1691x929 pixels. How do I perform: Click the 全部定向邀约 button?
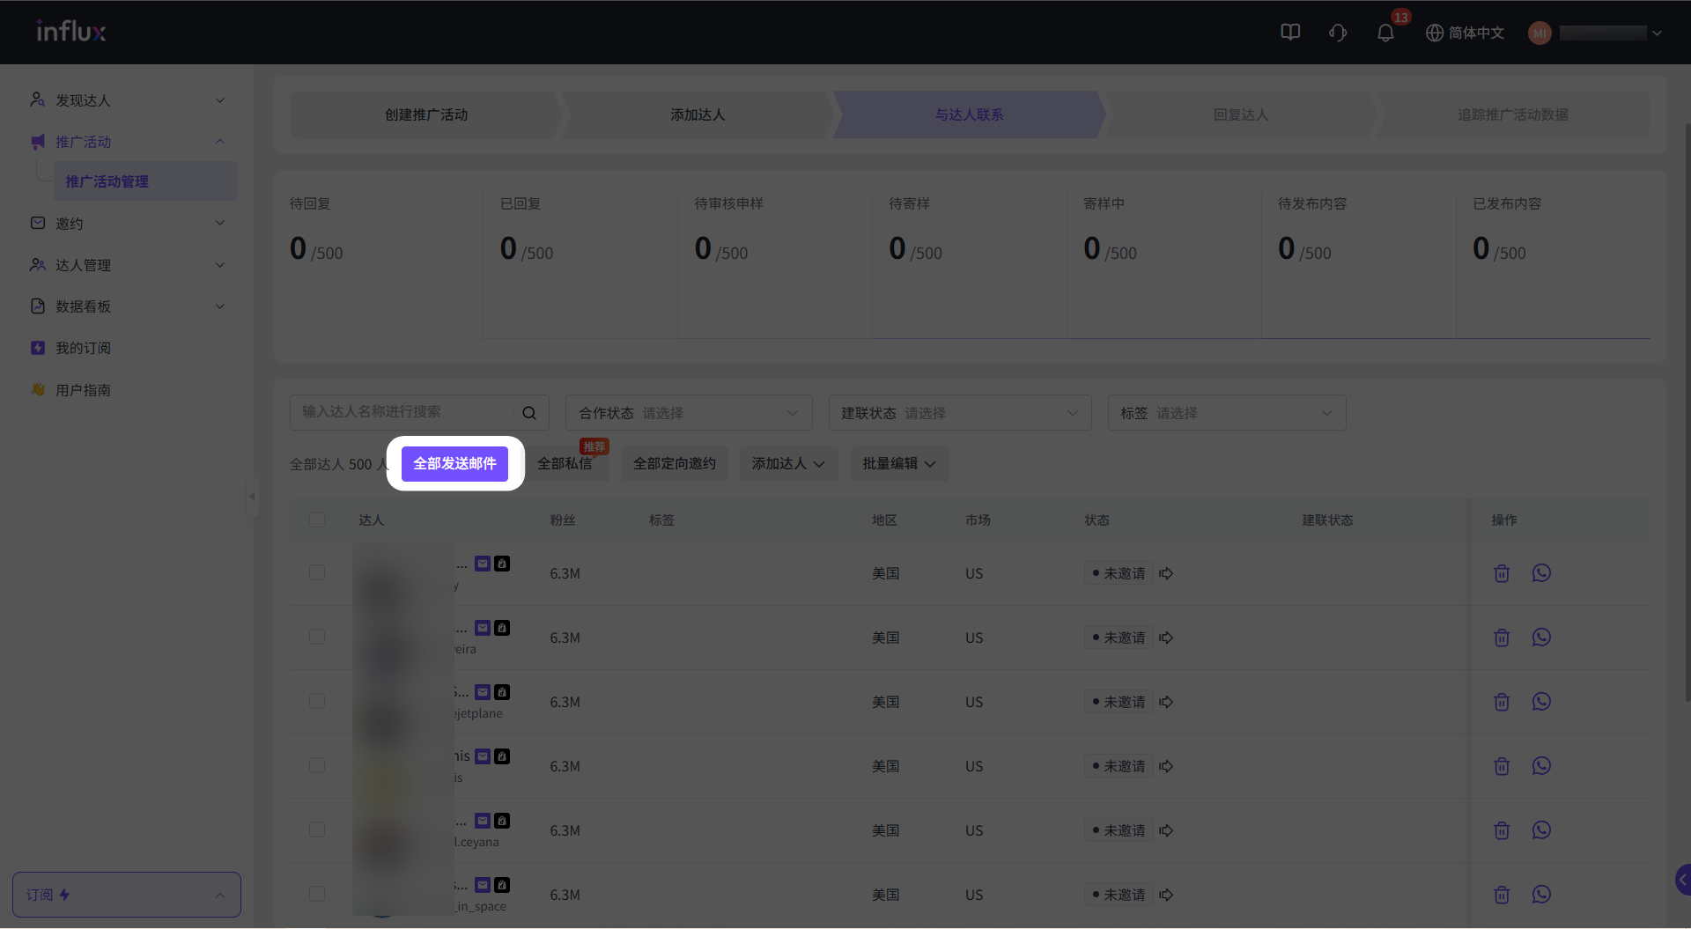pos(674,464)
